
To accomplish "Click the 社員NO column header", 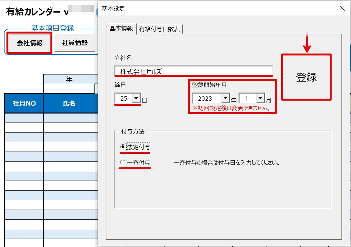I will (x=24, y=103).
